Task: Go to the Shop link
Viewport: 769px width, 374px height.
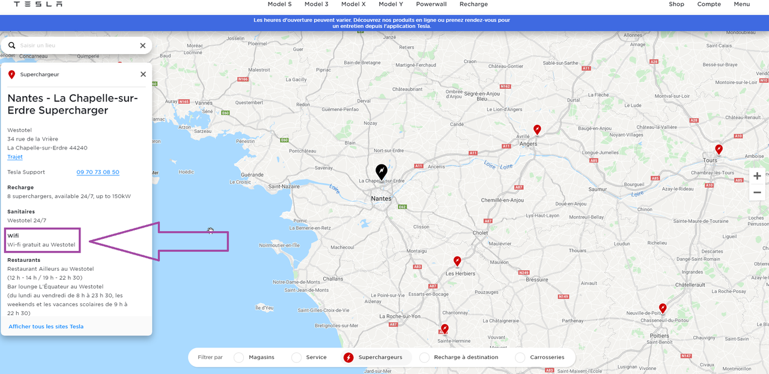Action: coord(676,4)
